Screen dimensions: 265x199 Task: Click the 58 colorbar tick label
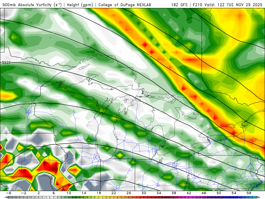click(x=249, y=193)
